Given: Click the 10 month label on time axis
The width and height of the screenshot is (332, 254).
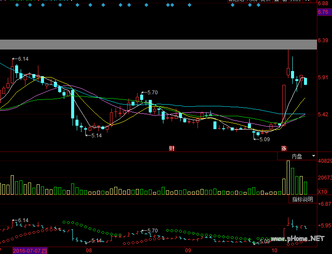Looking at the screenshot, I should [274, 251].
